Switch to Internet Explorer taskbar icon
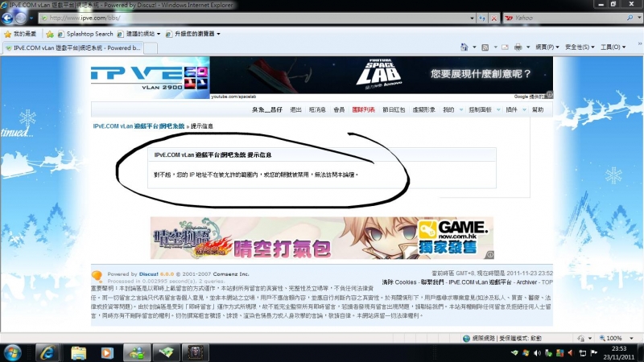This screenshot has height=362, width=644. pyautogui.click(x=48, y=353)
